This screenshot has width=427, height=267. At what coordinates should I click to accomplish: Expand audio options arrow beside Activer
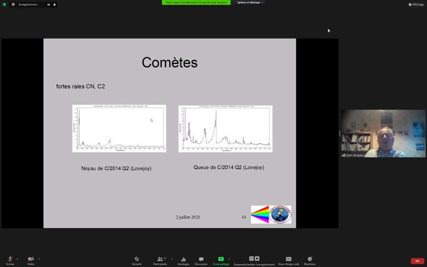click(18, 259)
